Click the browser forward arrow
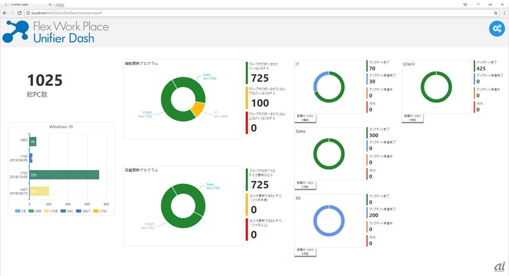This screenshot has height=276, width=509. 12,12
